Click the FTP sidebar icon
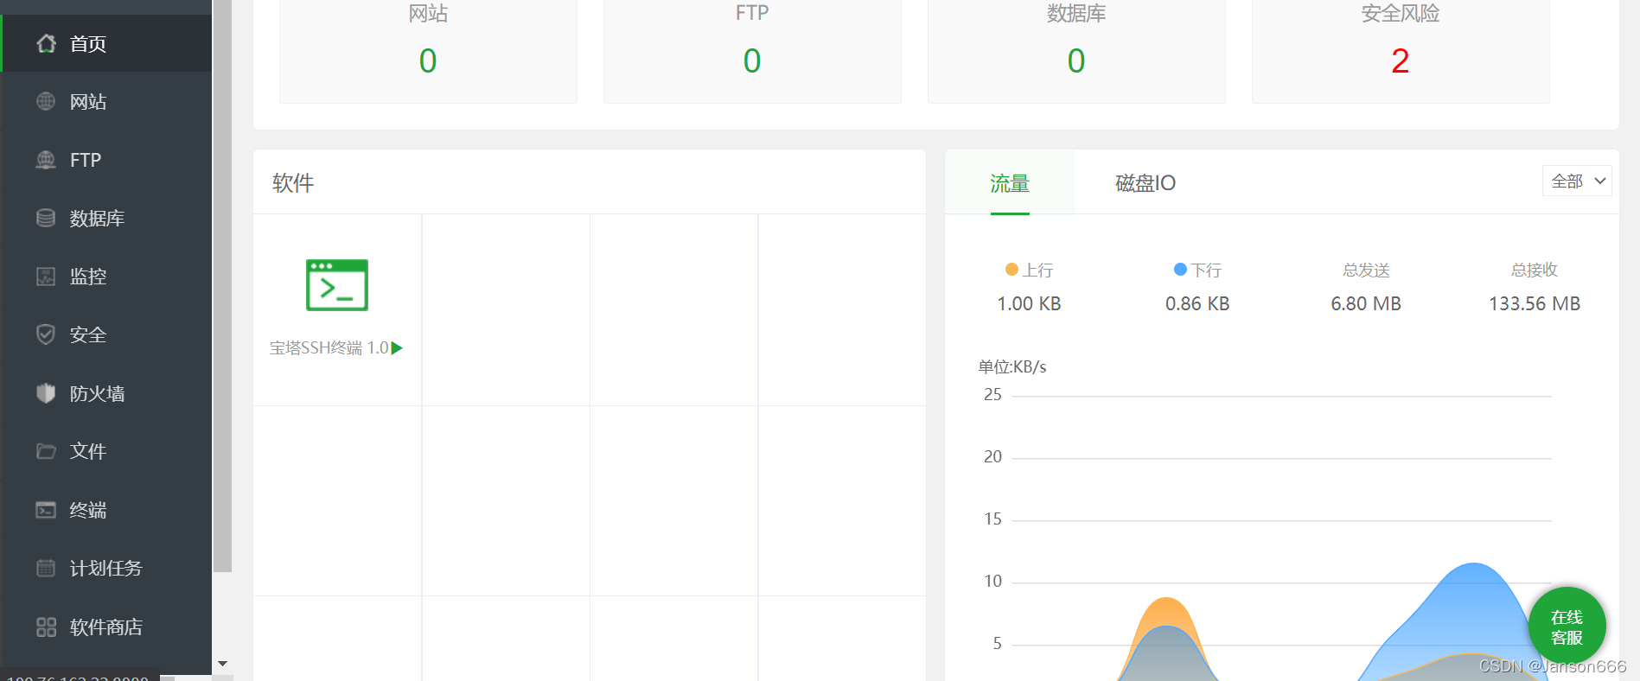Viewport: 1640px width, 681px height. (47, 160)
